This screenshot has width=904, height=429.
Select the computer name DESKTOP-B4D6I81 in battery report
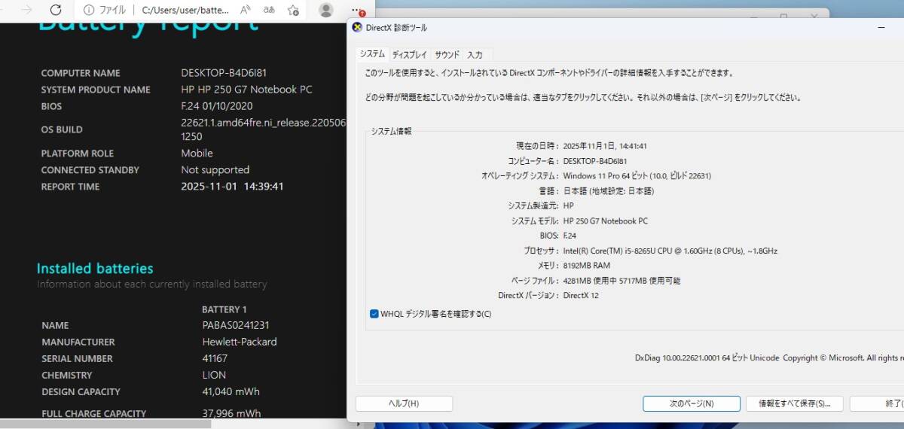point(224,73)
